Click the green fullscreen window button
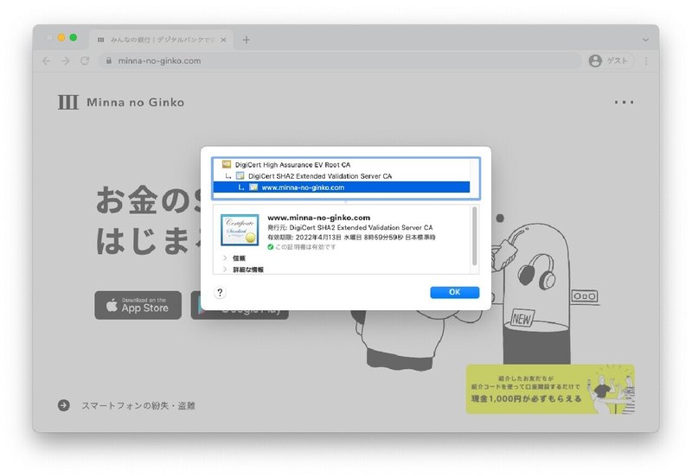Viewport: 692px width, 476px height. (x=74, y=38)
